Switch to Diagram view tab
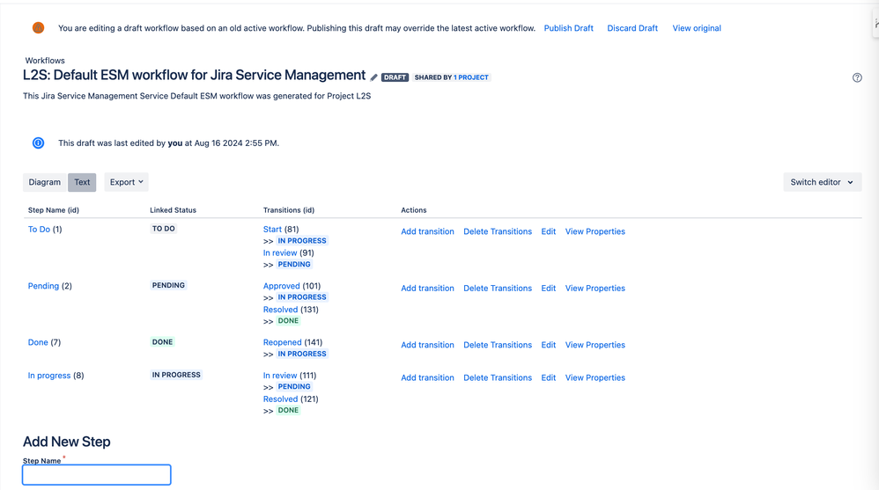Viewport: 879px width, 490px height. 44,182
